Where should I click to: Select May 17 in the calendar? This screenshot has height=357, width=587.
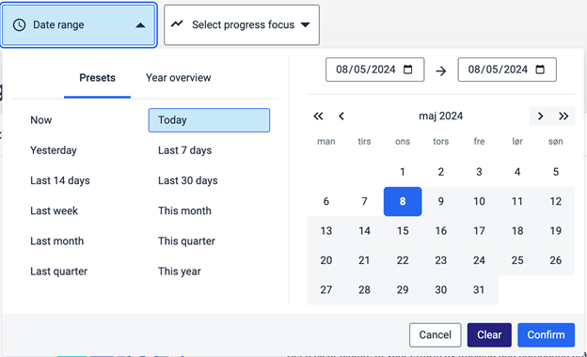[479, 231]
